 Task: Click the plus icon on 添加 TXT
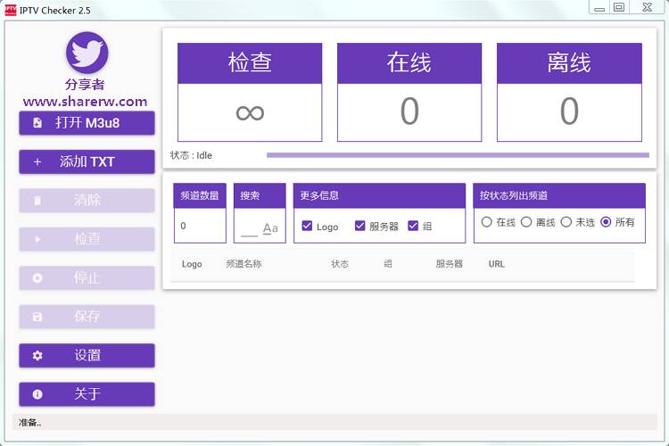pos(37,161)
